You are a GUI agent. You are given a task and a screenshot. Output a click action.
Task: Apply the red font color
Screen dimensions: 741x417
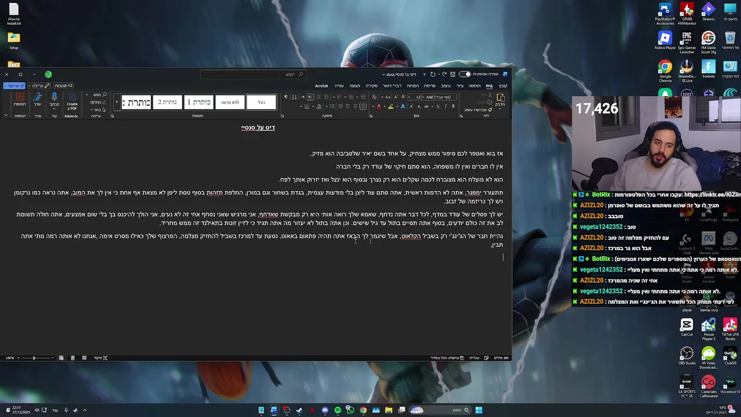[x=379, y=107]
